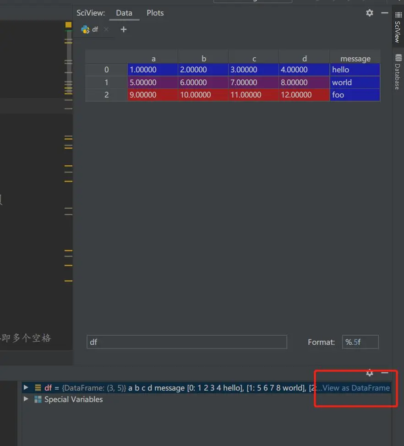Switch to the Data tab

[124, 13]
